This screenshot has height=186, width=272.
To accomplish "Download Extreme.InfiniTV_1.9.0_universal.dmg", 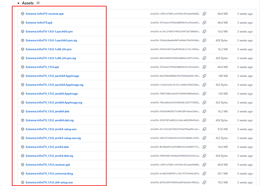I will pos(49,174).
